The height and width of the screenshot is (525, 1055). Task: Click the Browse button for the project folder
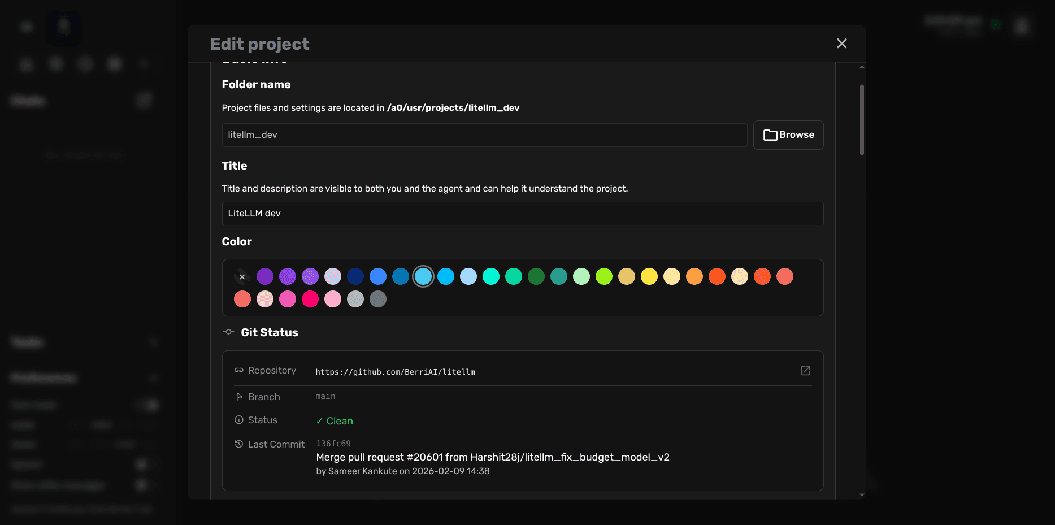click(x=788, y=134)
